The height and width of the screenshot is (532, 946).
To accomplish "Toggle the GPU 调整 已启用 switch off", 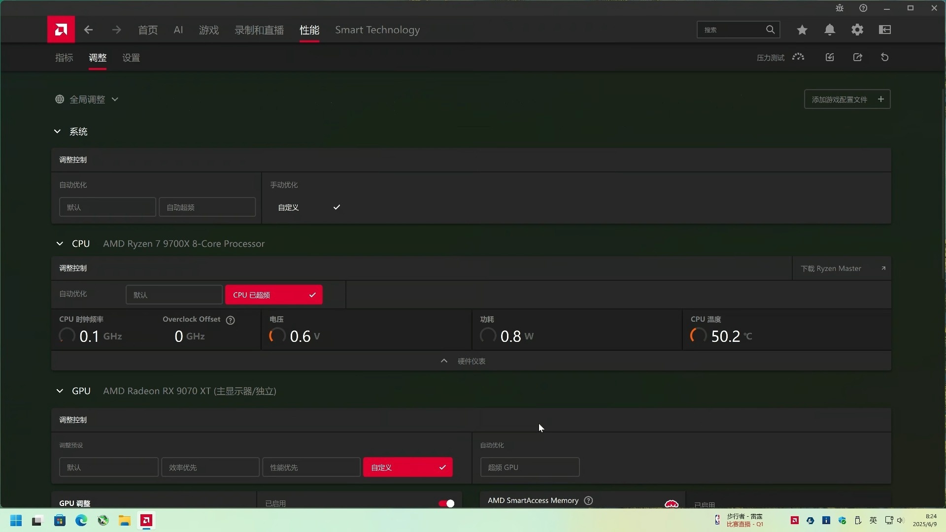I will pyautogui.click(x=446, y=503).
